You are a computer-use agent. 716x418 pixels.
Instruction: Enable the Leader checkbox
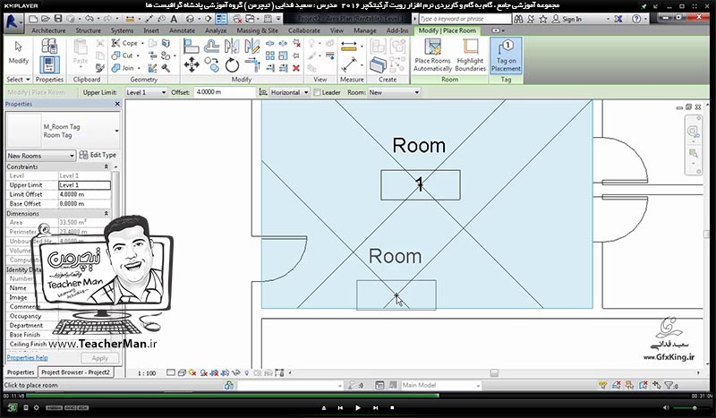tap(317, 92)
